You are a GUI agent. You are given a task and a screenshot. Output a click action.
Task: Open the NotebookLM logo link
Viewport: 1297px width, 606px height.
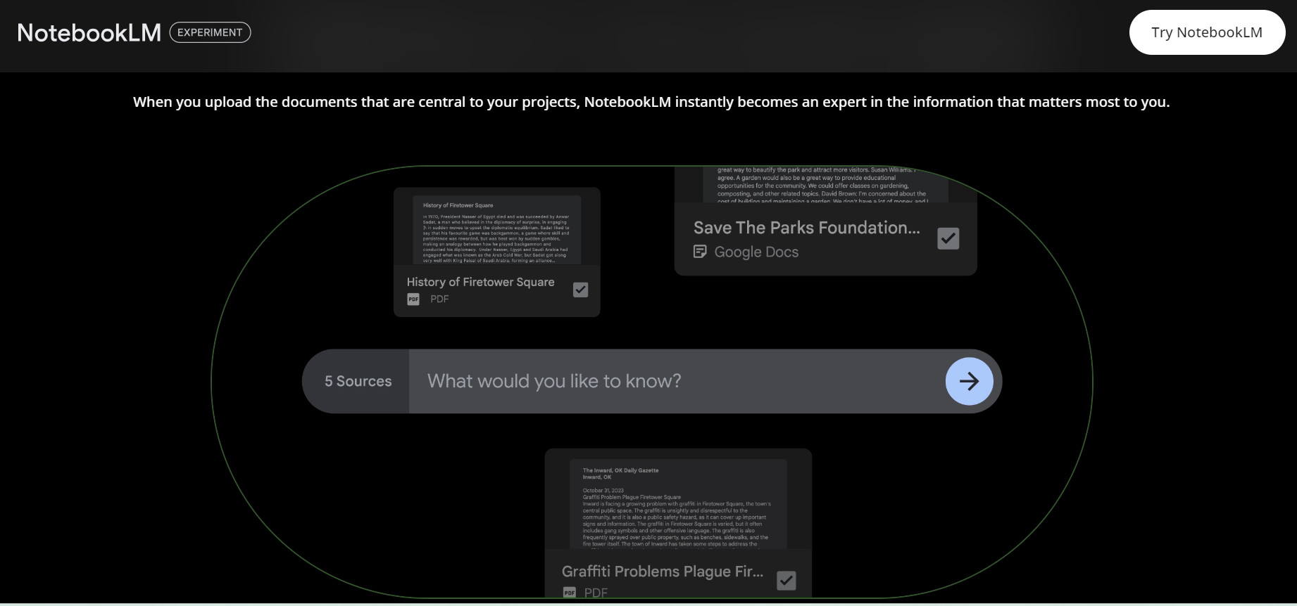pos(89,32)
